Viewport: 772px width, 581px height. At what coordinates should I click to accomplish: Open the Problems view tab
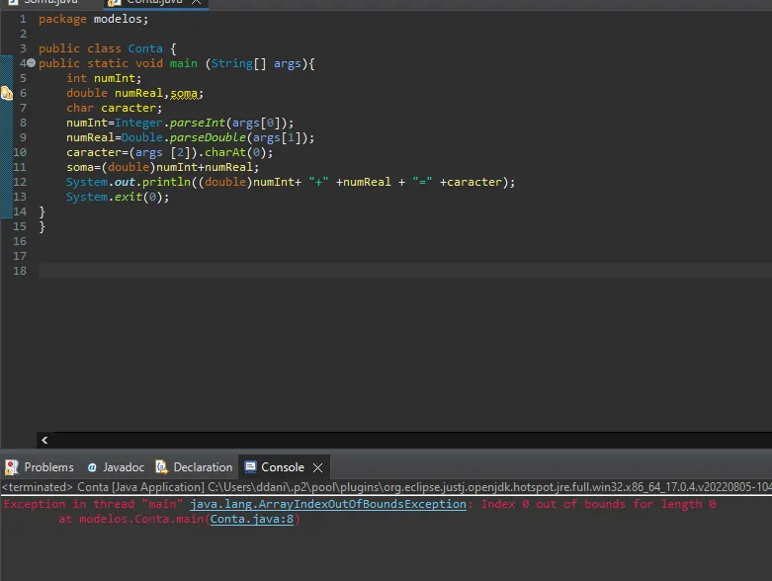tap(40, 466)
